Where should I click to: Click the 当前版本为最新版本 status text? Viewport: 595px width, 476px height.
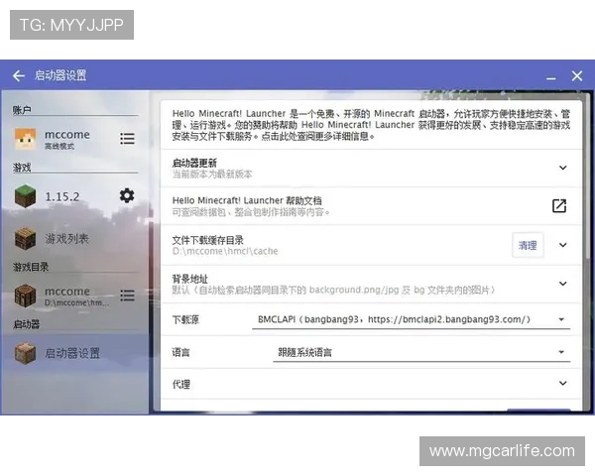(x=212, y=175)
